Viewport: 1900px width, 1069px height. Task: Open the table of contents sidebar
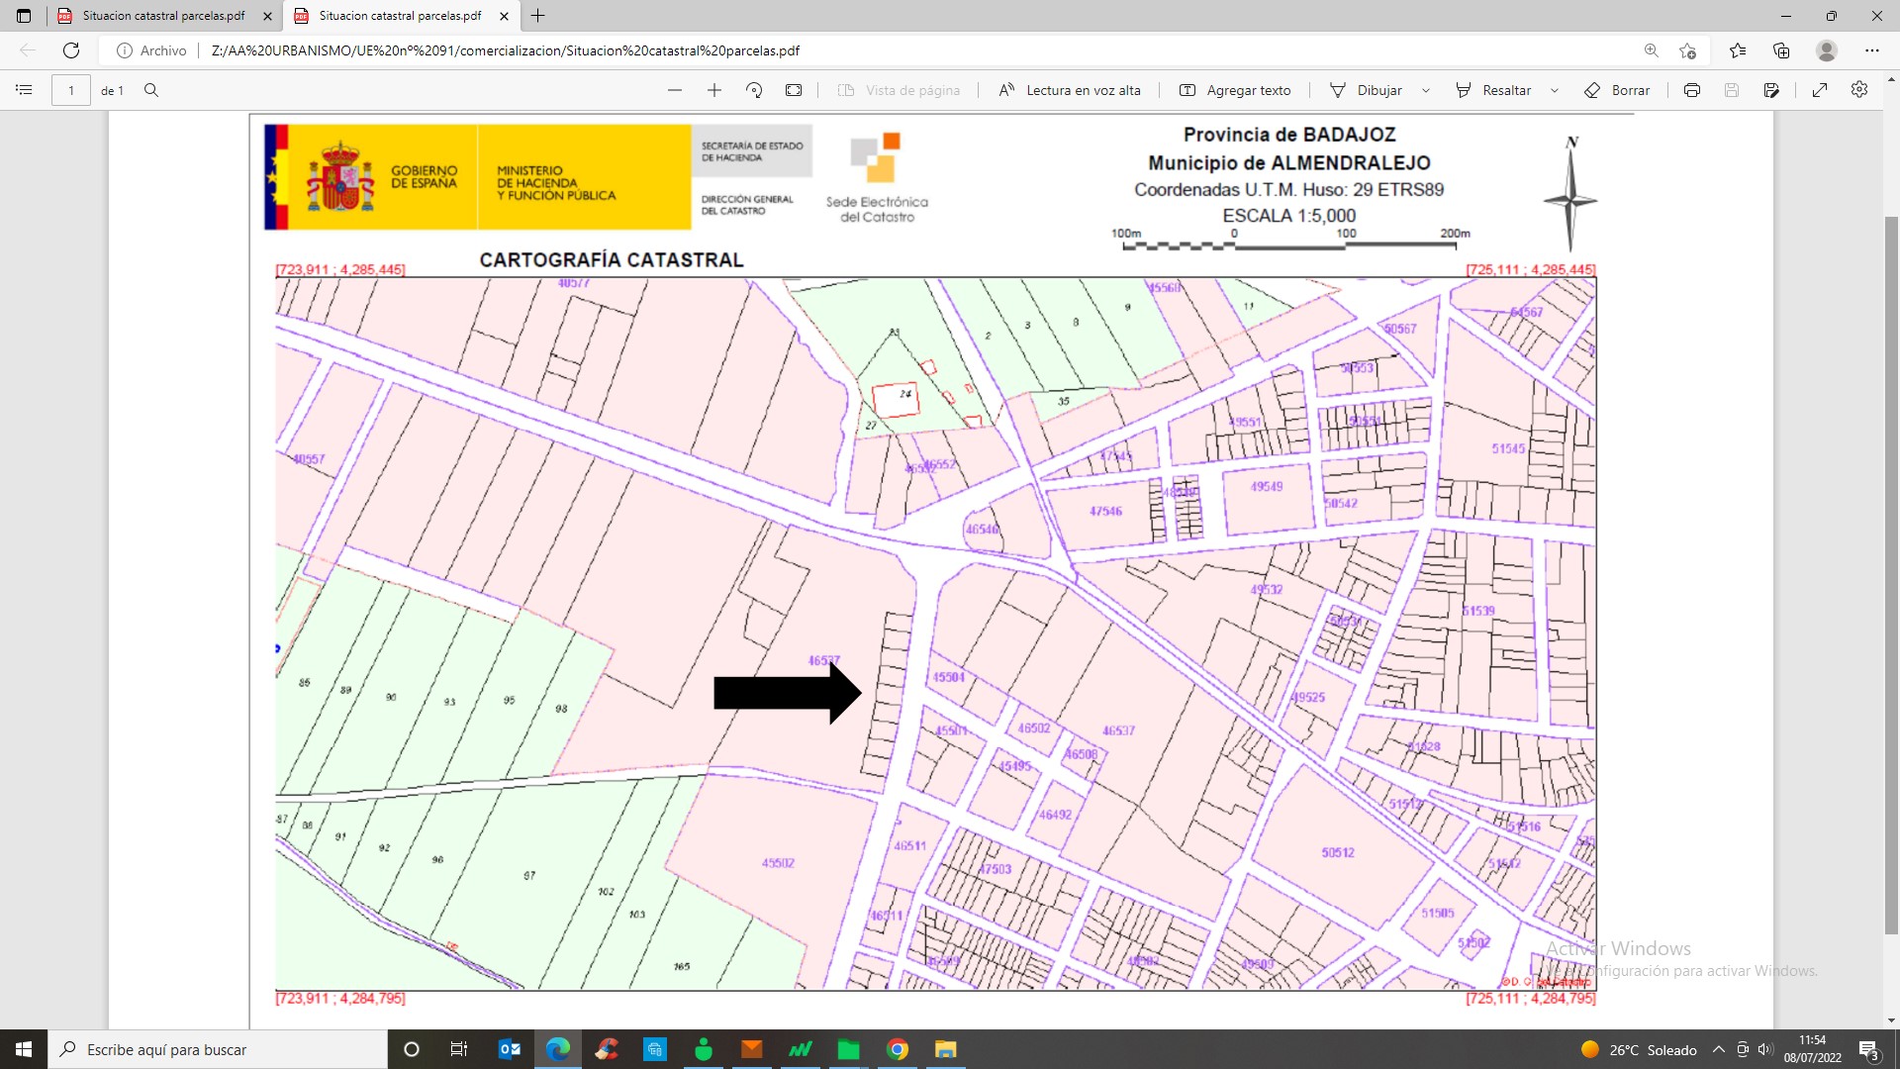click(24, 90)
